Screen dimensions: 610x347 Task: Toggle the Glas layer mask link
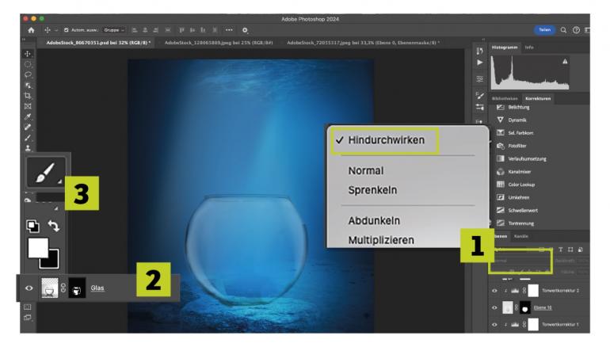coord(63,288)
